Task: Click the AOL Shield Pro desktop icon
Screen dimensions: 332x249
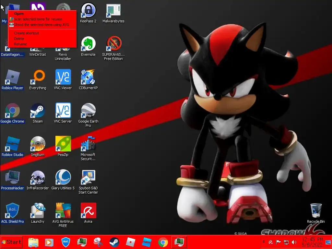Action: [x=13, y=214]
